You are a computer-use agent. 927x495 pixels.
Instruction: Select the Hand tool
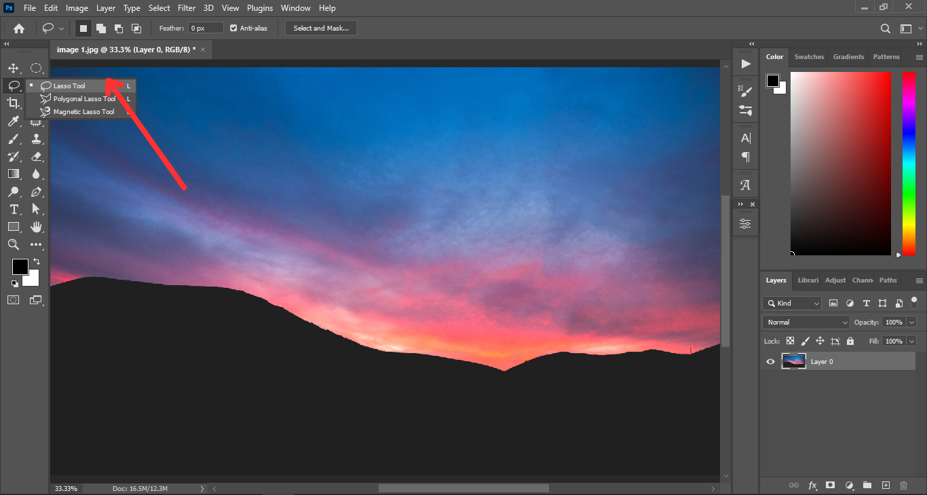pos(36,227)
